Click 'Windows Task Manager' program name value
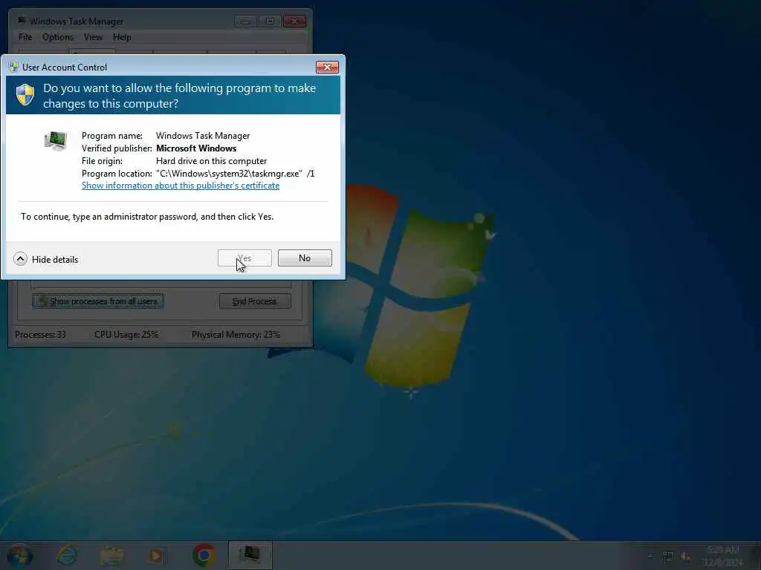 203,136
